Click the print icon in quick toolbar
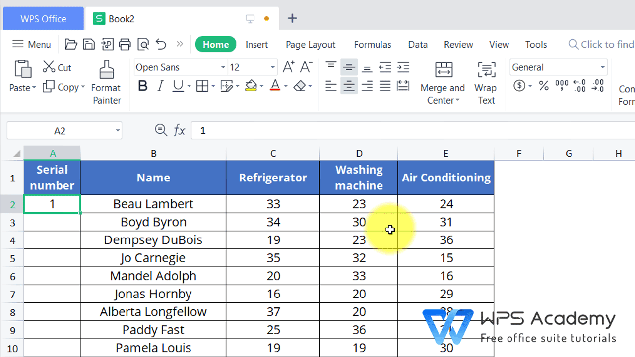 point(125,44)
